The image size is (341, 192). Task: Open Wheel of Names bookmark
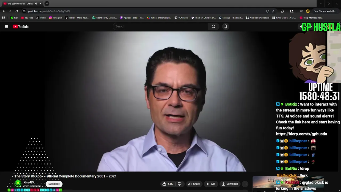159,18
